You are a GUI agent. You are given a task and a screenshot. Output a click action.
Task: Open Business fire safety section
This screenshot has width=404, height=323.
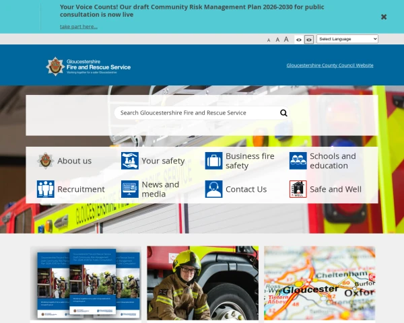pos(250,161)
